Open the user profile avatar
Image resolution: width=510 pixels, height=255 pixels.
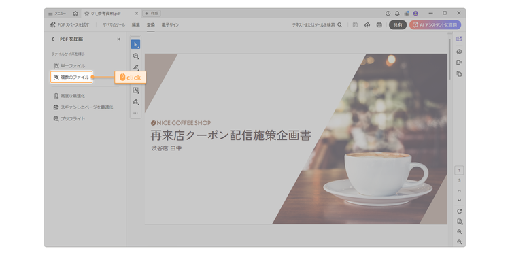coord(415,14)
